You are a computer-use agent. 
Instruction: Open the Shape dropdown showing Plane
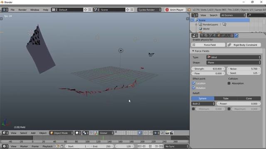[234, 62]
